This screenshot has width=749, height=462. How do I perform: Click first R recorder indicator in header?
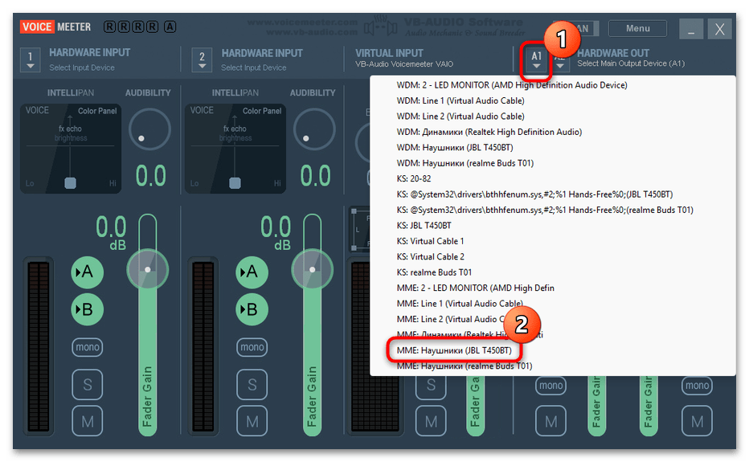coord(109,27)
